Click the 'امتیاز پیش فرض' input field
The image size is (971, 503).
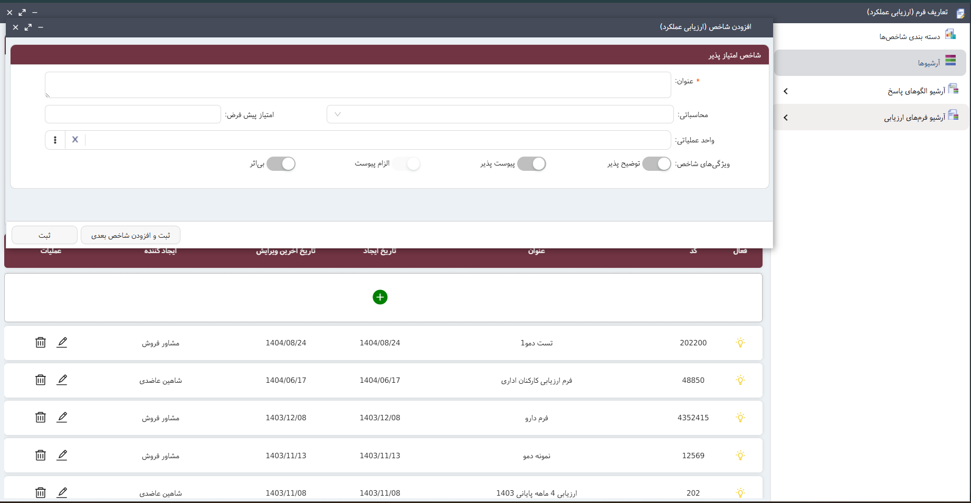click(133, 114)
